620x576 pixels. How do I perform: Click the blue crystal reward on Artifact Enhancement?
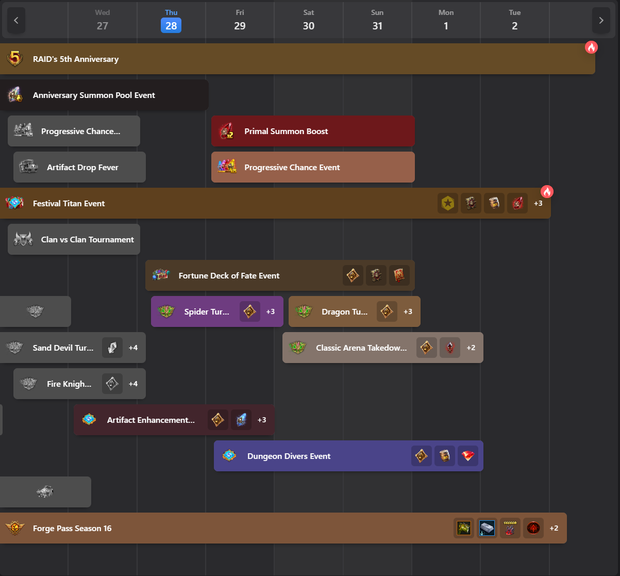[x=241, y=420]
